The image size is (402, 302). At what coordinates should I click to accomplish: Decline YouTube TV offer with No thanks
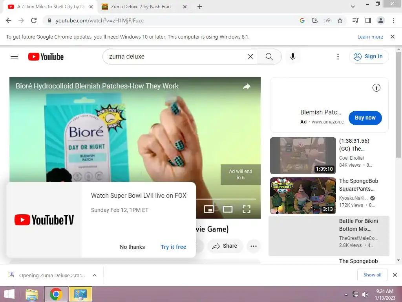click(x=132, y=247)
